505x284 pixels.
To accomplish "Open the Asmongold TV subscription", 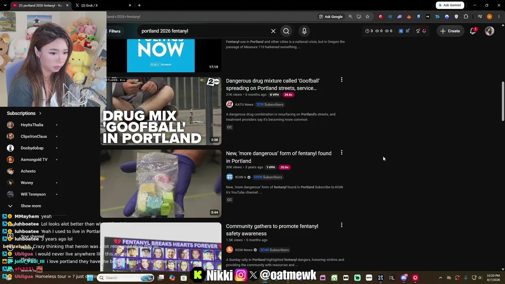I will pyautogui.click(x=34, y=160).
